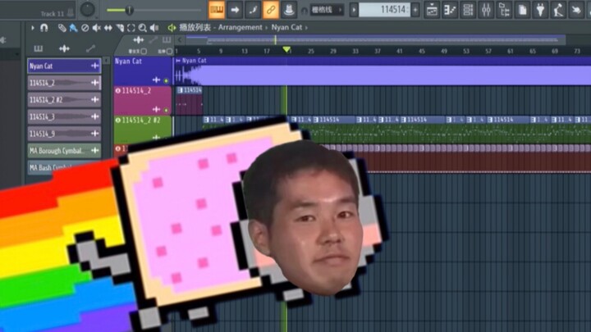Open the Mixer faders icon
Screen dimensions: 591x332
tap(486, 10)
